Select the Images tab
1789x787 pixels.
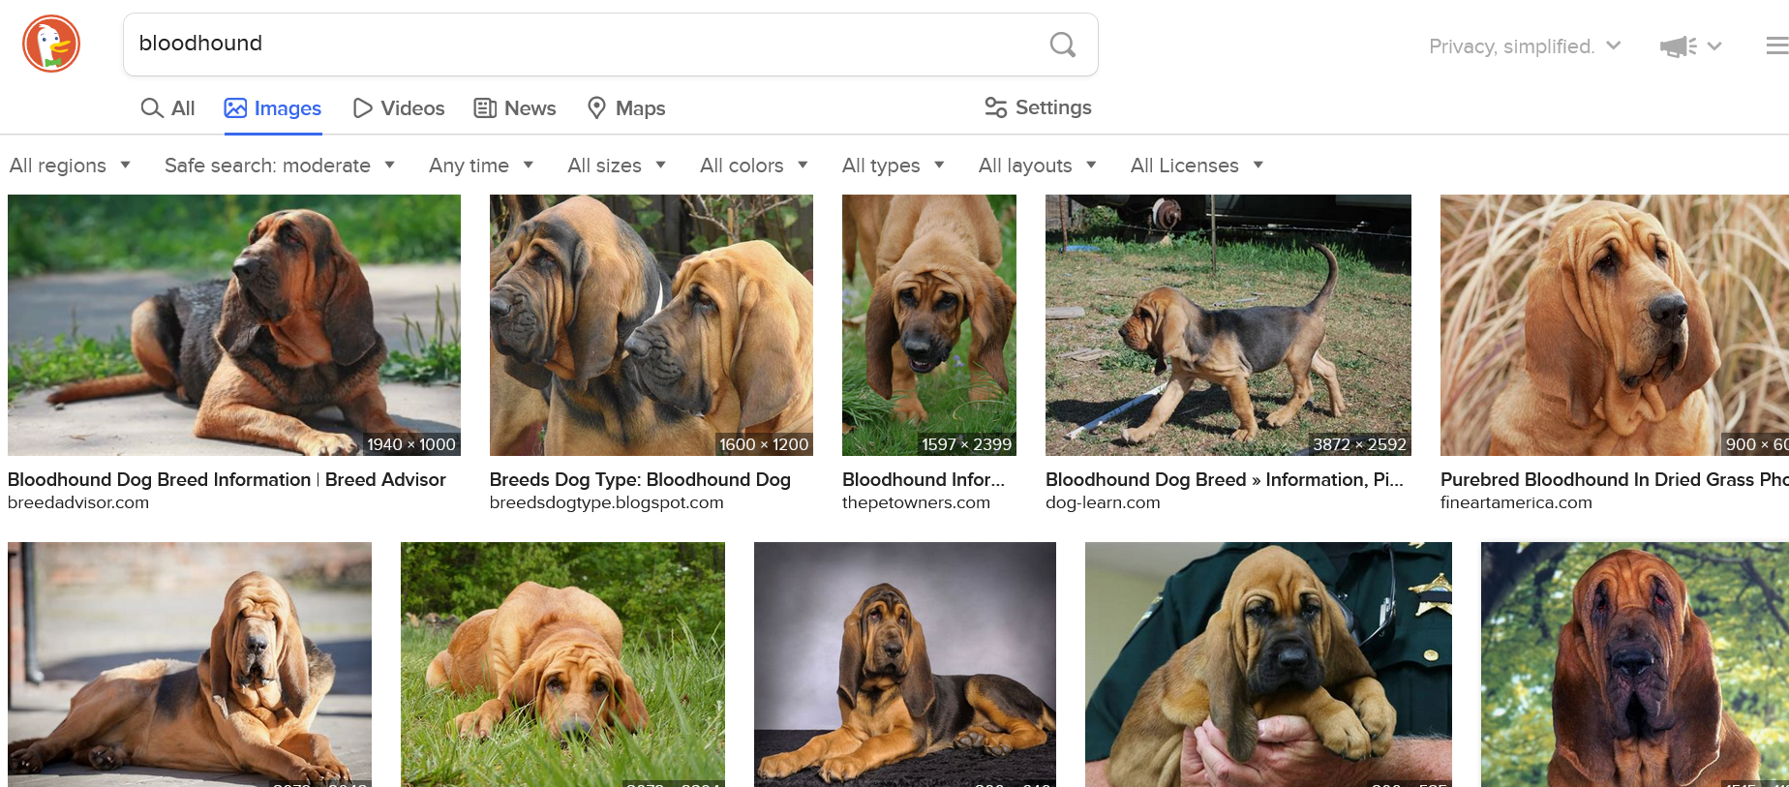point(273,108)
